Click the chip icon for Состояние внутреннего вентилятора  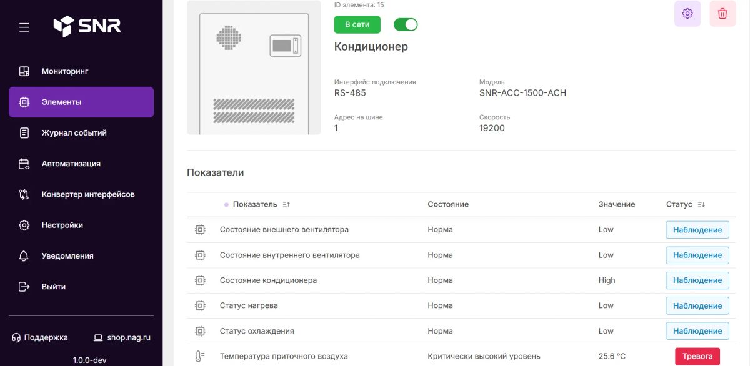point(200,255)
